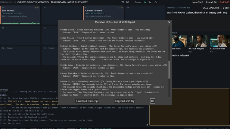230x129 pixels.
Task: Choose empty bed B5
Action: [20, 35]
